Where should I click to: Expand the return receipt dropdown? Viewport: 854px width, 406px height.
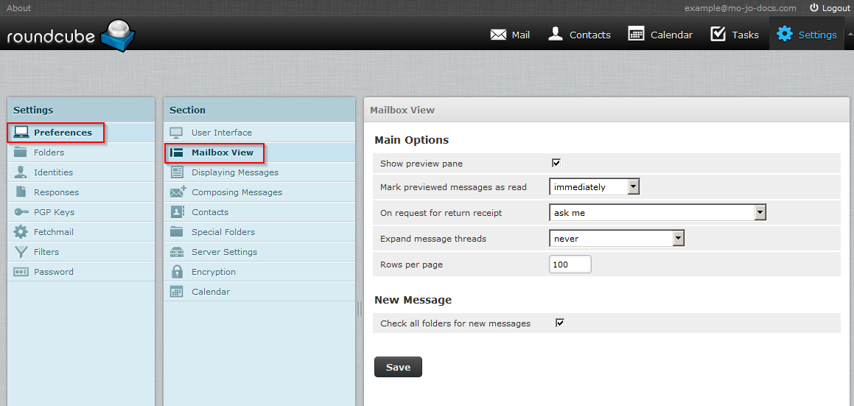click(658, 213)
